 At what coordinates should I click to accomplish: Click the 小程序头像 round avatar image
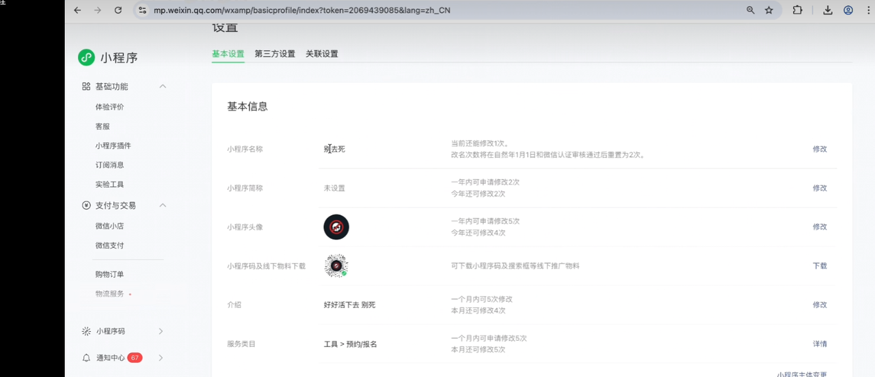click(336, 227)
